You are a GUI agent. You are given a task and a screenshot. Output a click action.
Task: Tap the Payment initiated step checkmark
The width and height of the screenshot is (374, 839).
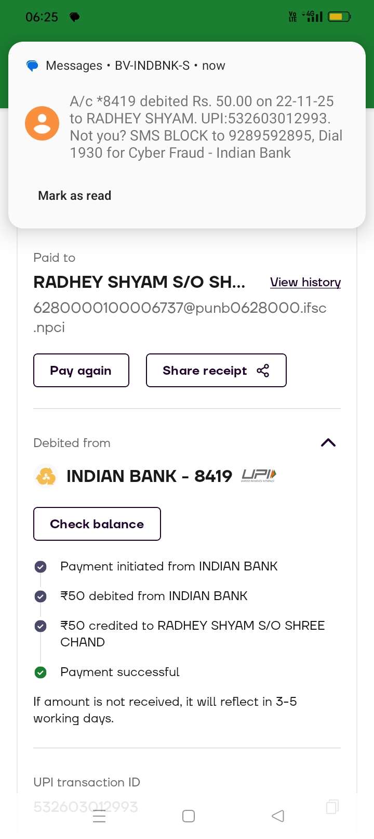(x=41, y=567)
